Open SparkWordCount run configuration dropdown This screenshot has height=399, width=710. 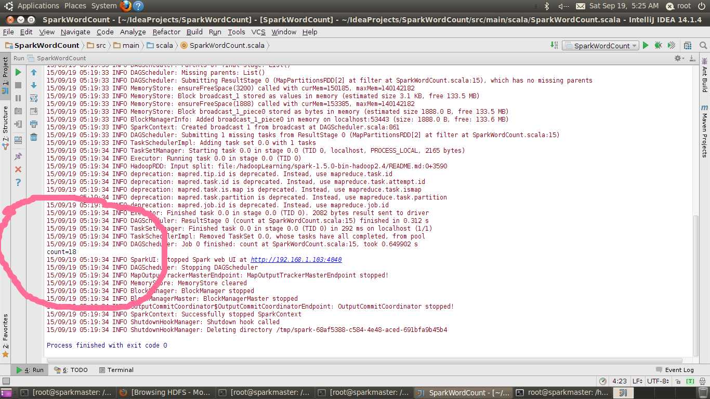pyautogui.click(x=600, y=46)
